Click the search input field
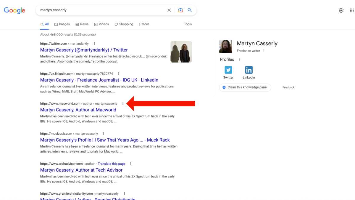 [x=102, y=10]
